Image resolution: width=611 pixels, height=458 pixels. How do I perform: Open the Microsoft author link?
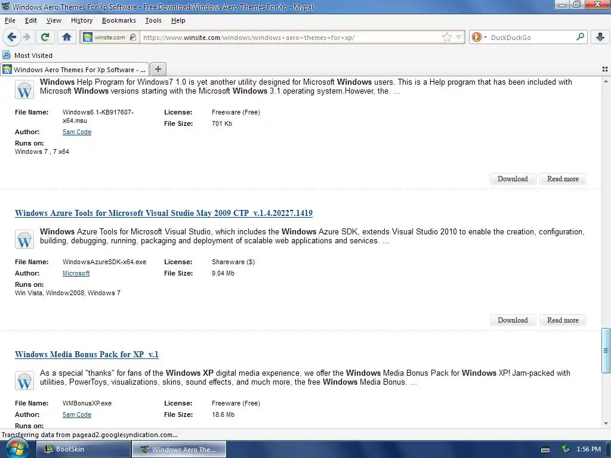click(x=76, y=273)
